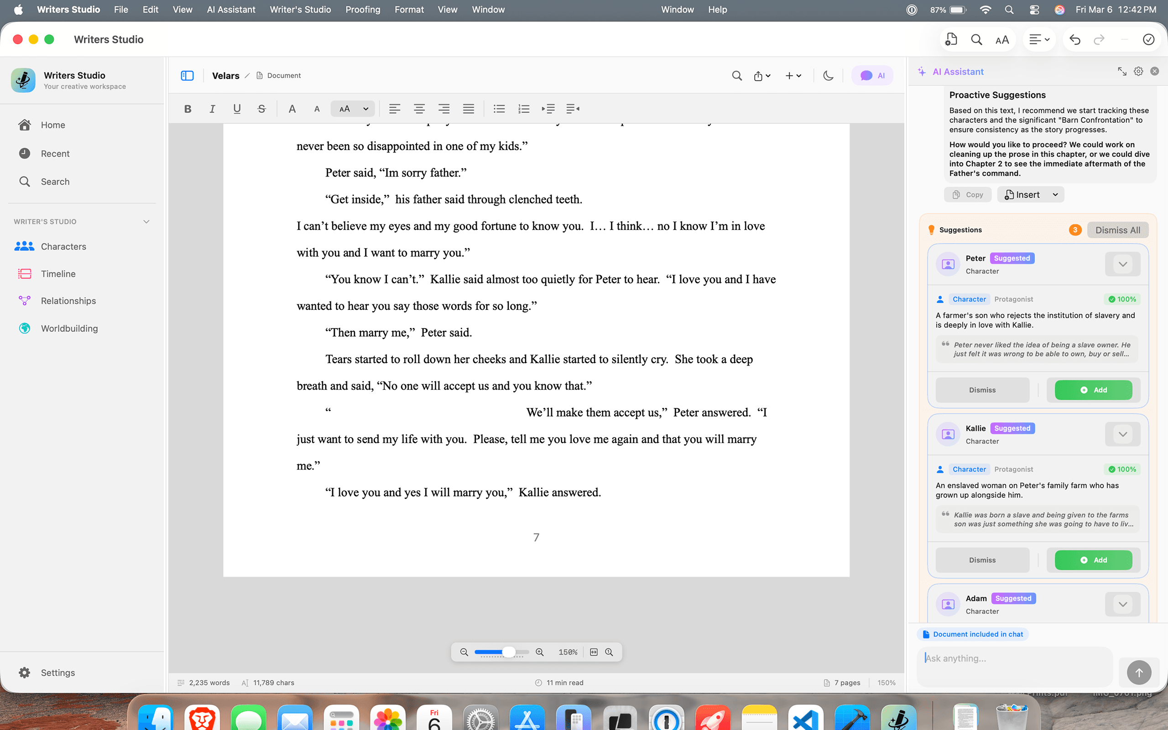
Task: Open AI Assistant settings gear
Action: (x=1138, y=72)
